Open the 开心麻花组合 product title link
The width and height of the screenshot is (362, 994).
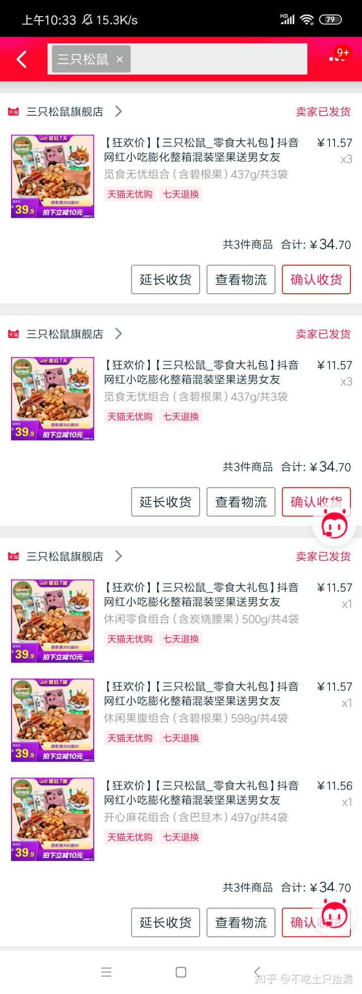pyautogui.click(x=201, y=792)
